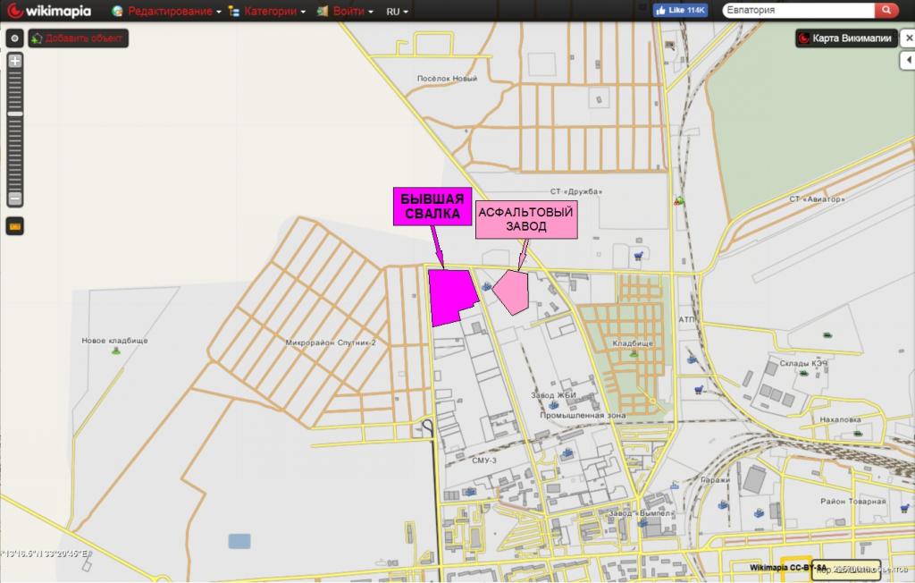Open the Карта Викимапии map type menu
Viewport: 915px width, 583px height.
click(844, 38)
